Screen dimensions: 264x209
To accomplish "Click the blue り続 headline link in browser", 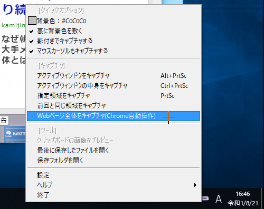I will click(x=14, y=9).
